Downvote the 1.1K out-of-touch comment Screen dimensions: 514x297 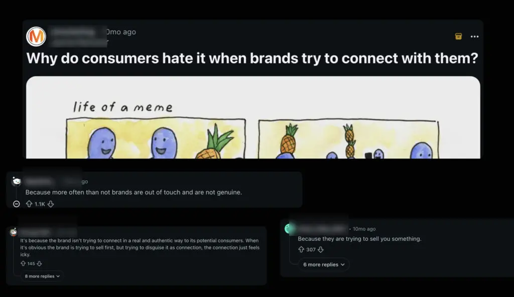(x=51, y=204)
